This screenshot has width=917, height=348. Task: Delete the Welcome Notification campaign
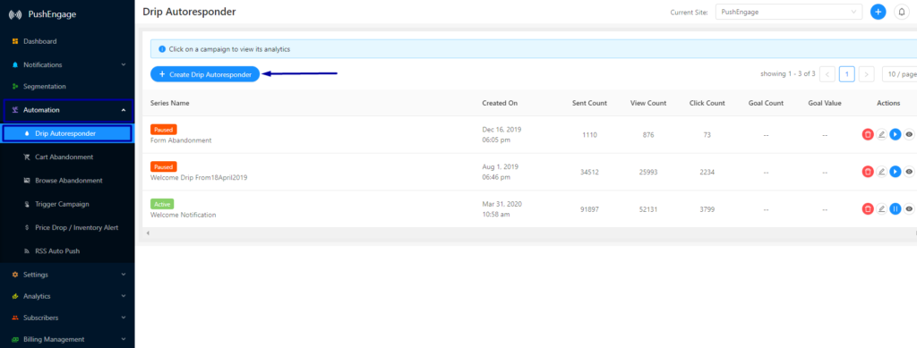pos(868,208)
